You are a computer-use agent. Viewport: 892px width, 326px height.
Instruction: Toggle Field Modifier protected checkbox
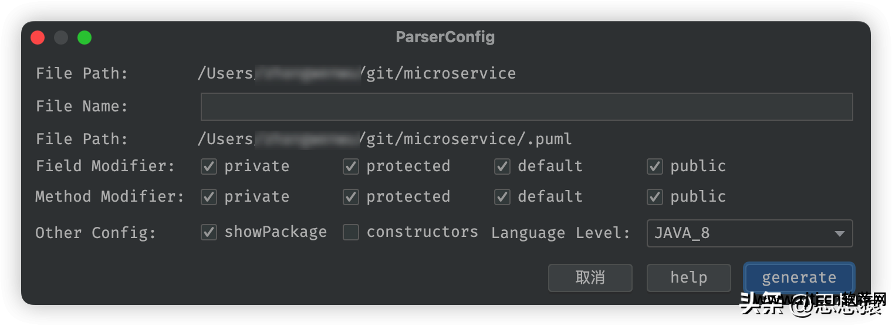pyautogui.click(x=351, y=167)
